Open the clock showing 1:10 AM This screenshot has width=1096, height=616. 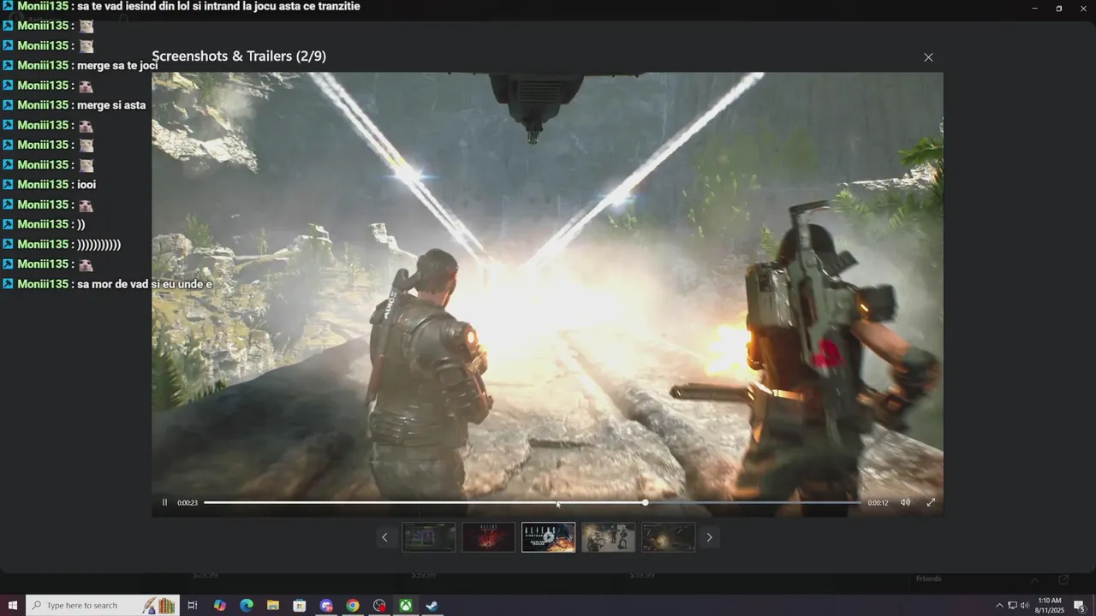point(1050,606)
